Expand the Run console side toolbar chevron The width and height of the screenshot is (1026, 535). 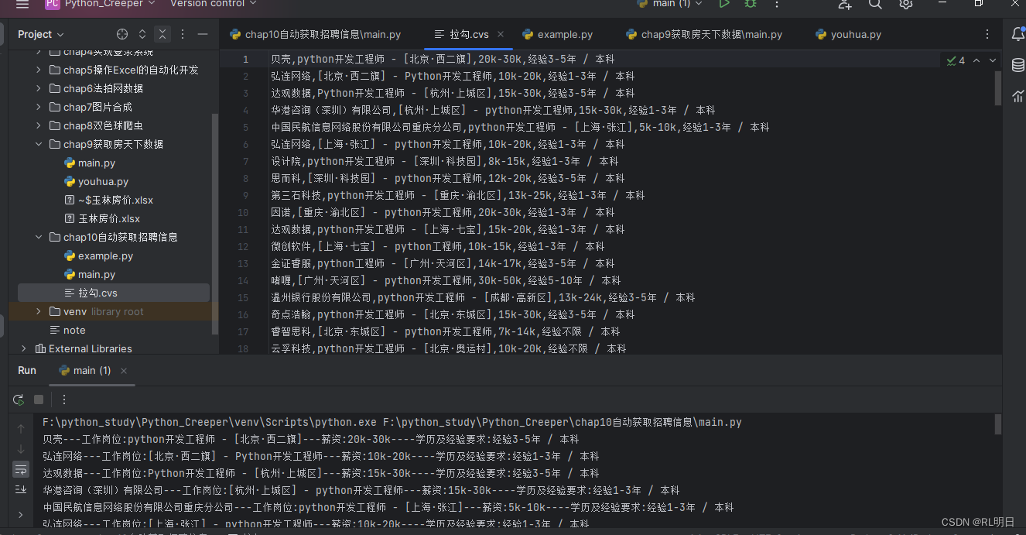pos(21,515)
